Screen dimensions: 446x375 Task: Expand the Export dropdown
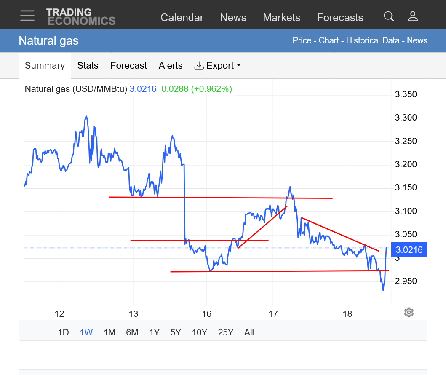(217, 66)
